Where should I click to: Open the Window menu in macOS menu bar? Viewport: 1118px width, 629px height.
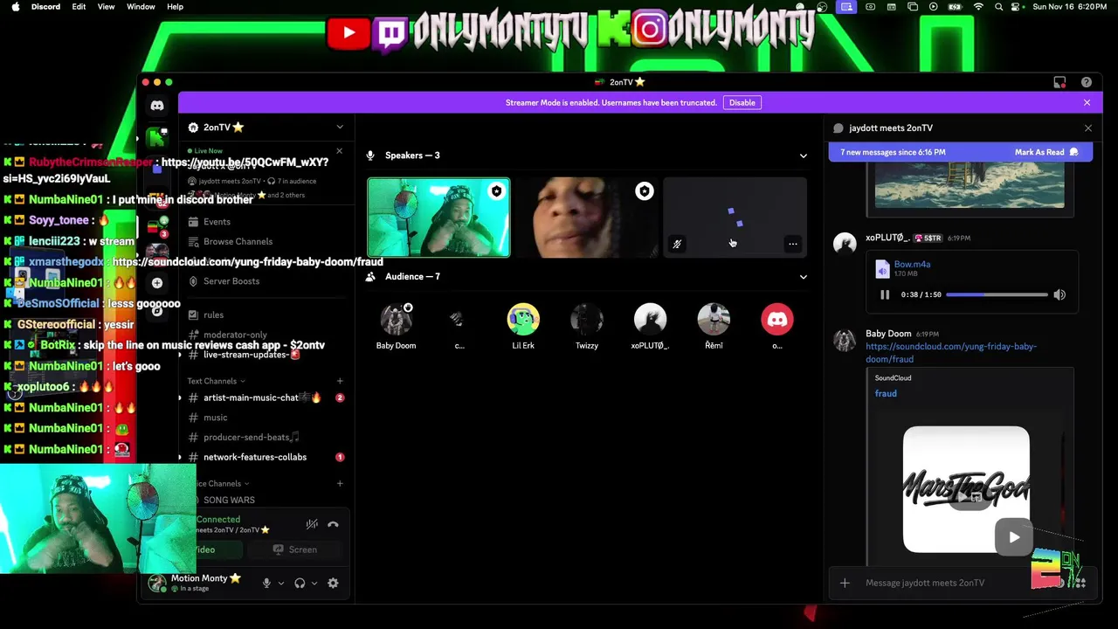(x=141, y=6)
